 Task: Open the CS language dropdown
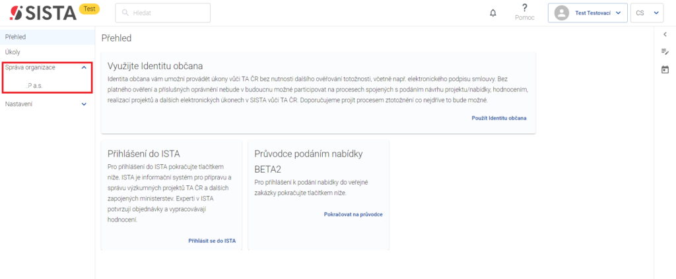647,13
